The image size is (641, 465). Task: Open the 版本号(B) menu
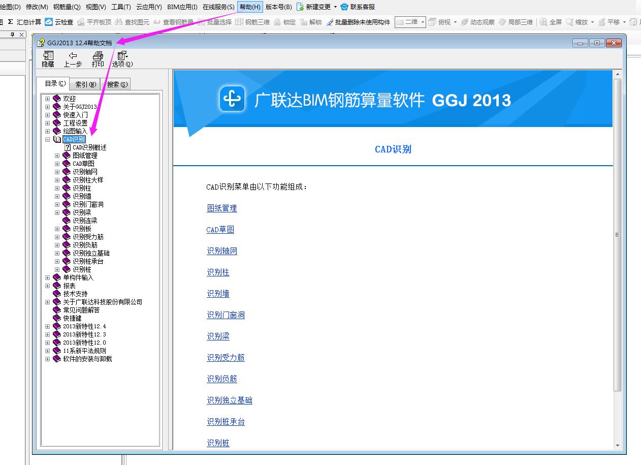point(278,7)
